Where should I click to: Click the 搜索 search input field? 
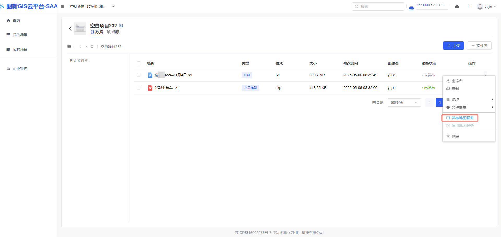(378, 7)
